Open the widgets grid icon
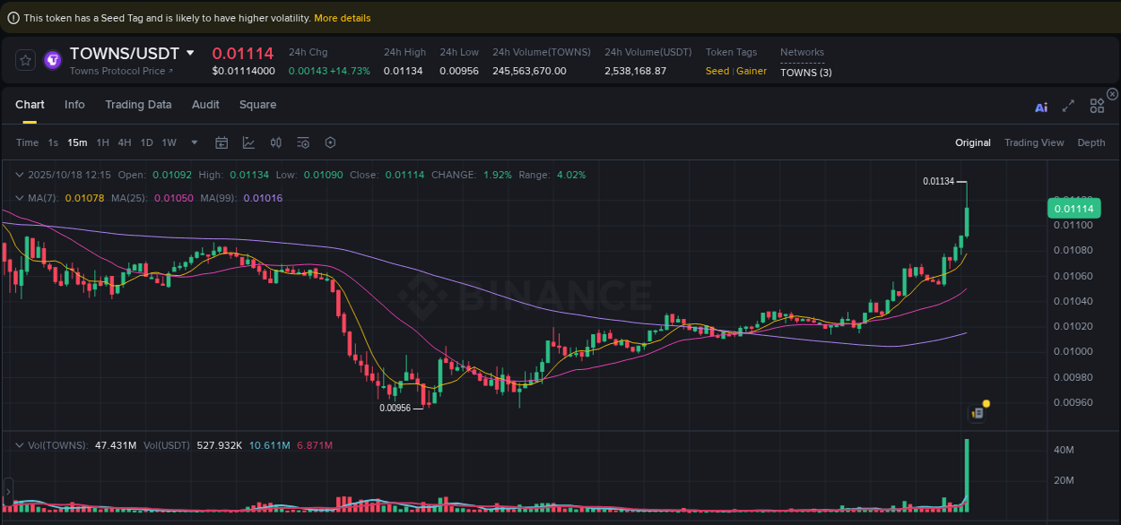This screenshot has height=525, width=1121. [1097, 105]
